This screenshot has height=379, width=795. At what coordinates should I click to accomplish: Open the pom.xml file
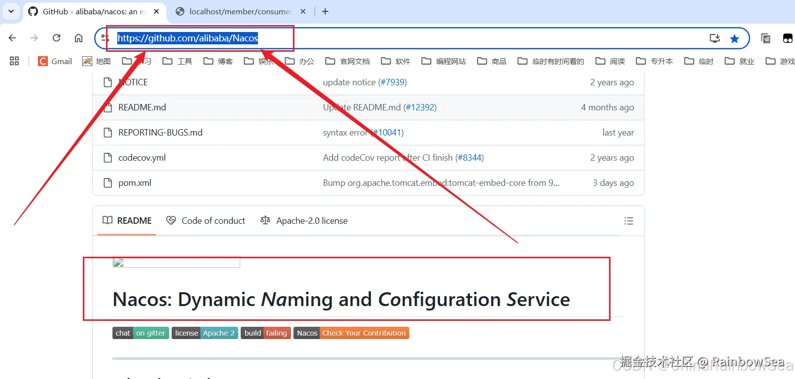click(135, 183)
